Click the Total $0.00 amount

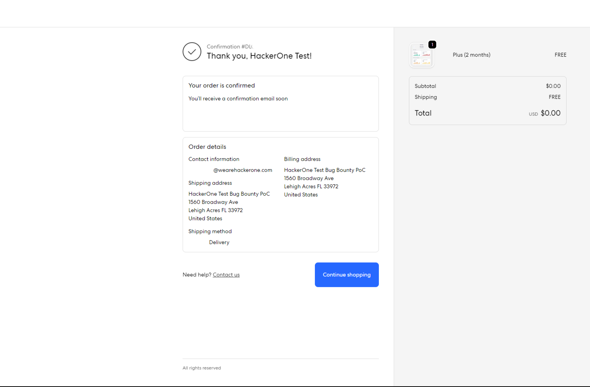[x=551, y=113]
